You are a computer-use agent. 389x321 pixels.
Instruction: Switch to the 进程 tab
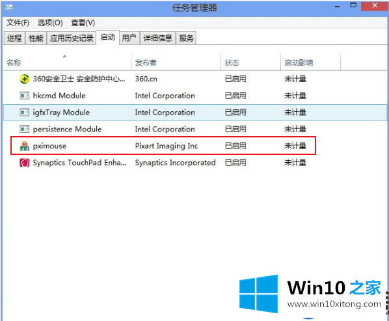click(x=14, y=38)
